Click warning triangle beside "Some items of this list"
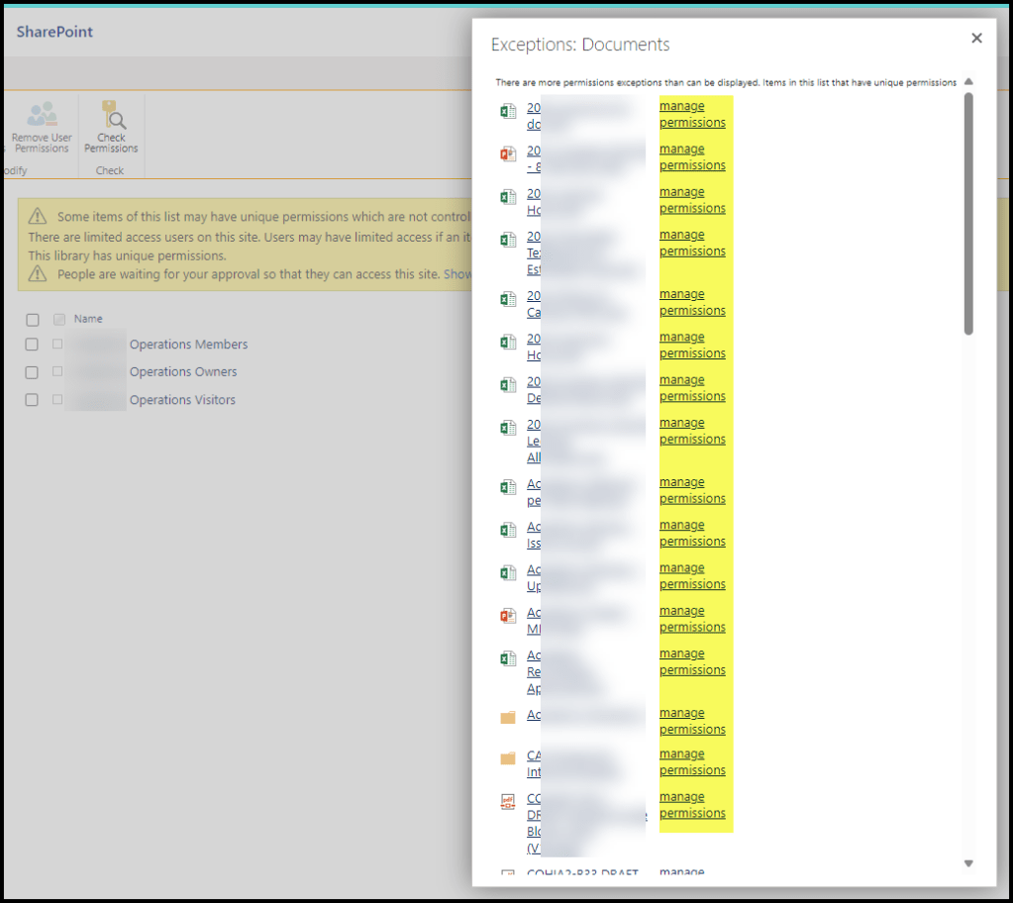 pos(38,217)
